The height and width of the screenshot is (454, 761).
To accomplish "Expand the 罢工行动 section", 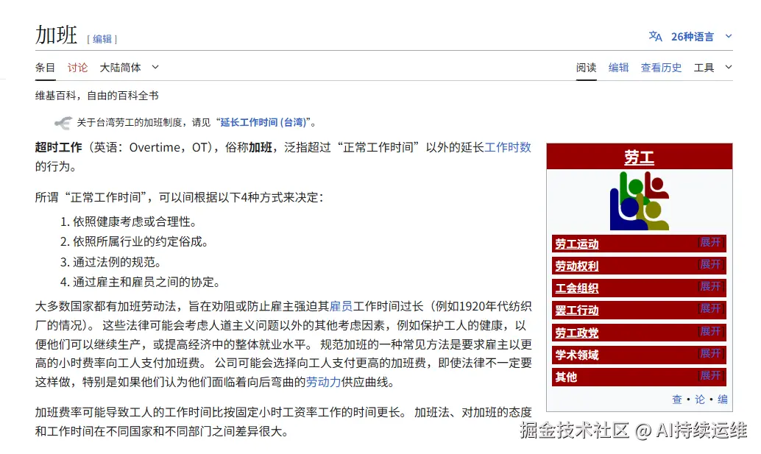I will (709, 310).
